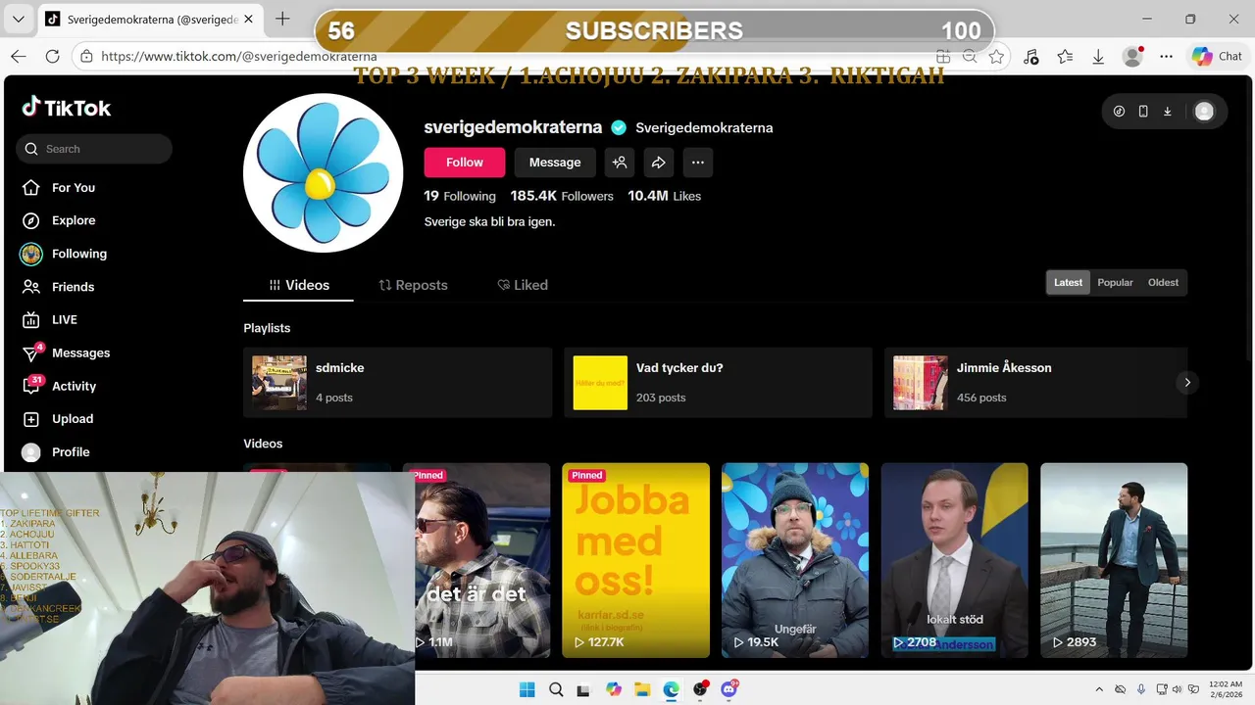Screen dimensions: 1255x705
Task: Click the get app phone icon
Action: point(1143,112)
